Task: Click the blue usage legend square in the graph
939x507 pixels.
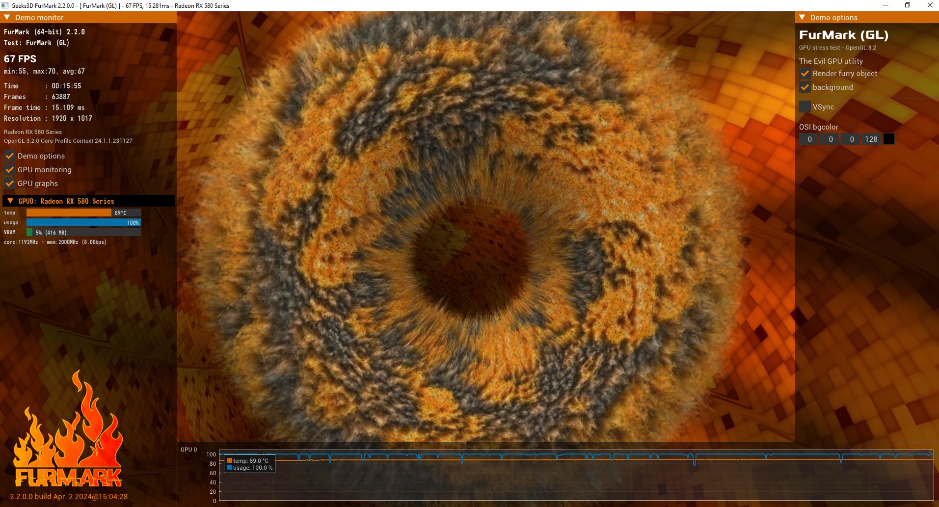Action: pos(229,468)
